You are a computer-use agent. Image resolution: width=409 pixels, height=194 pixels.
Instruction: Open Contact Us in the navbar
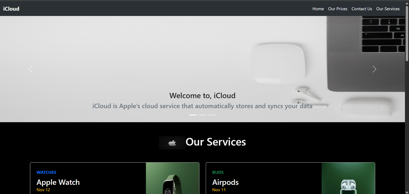click(361, 9)
